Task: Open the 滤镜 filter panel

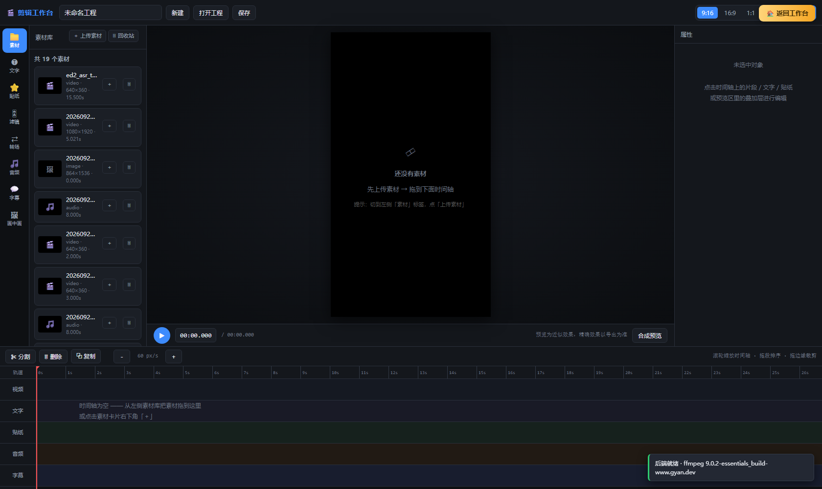Action: point(15,117)
